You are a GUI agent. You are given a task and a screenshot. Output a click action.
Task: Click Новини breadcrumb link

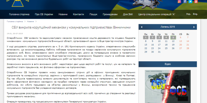[x=30, y=21]
